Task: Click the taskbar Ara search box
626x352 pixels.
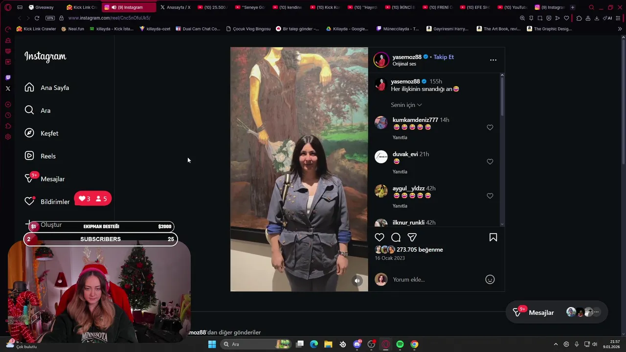Action: (x=255, y=344)
